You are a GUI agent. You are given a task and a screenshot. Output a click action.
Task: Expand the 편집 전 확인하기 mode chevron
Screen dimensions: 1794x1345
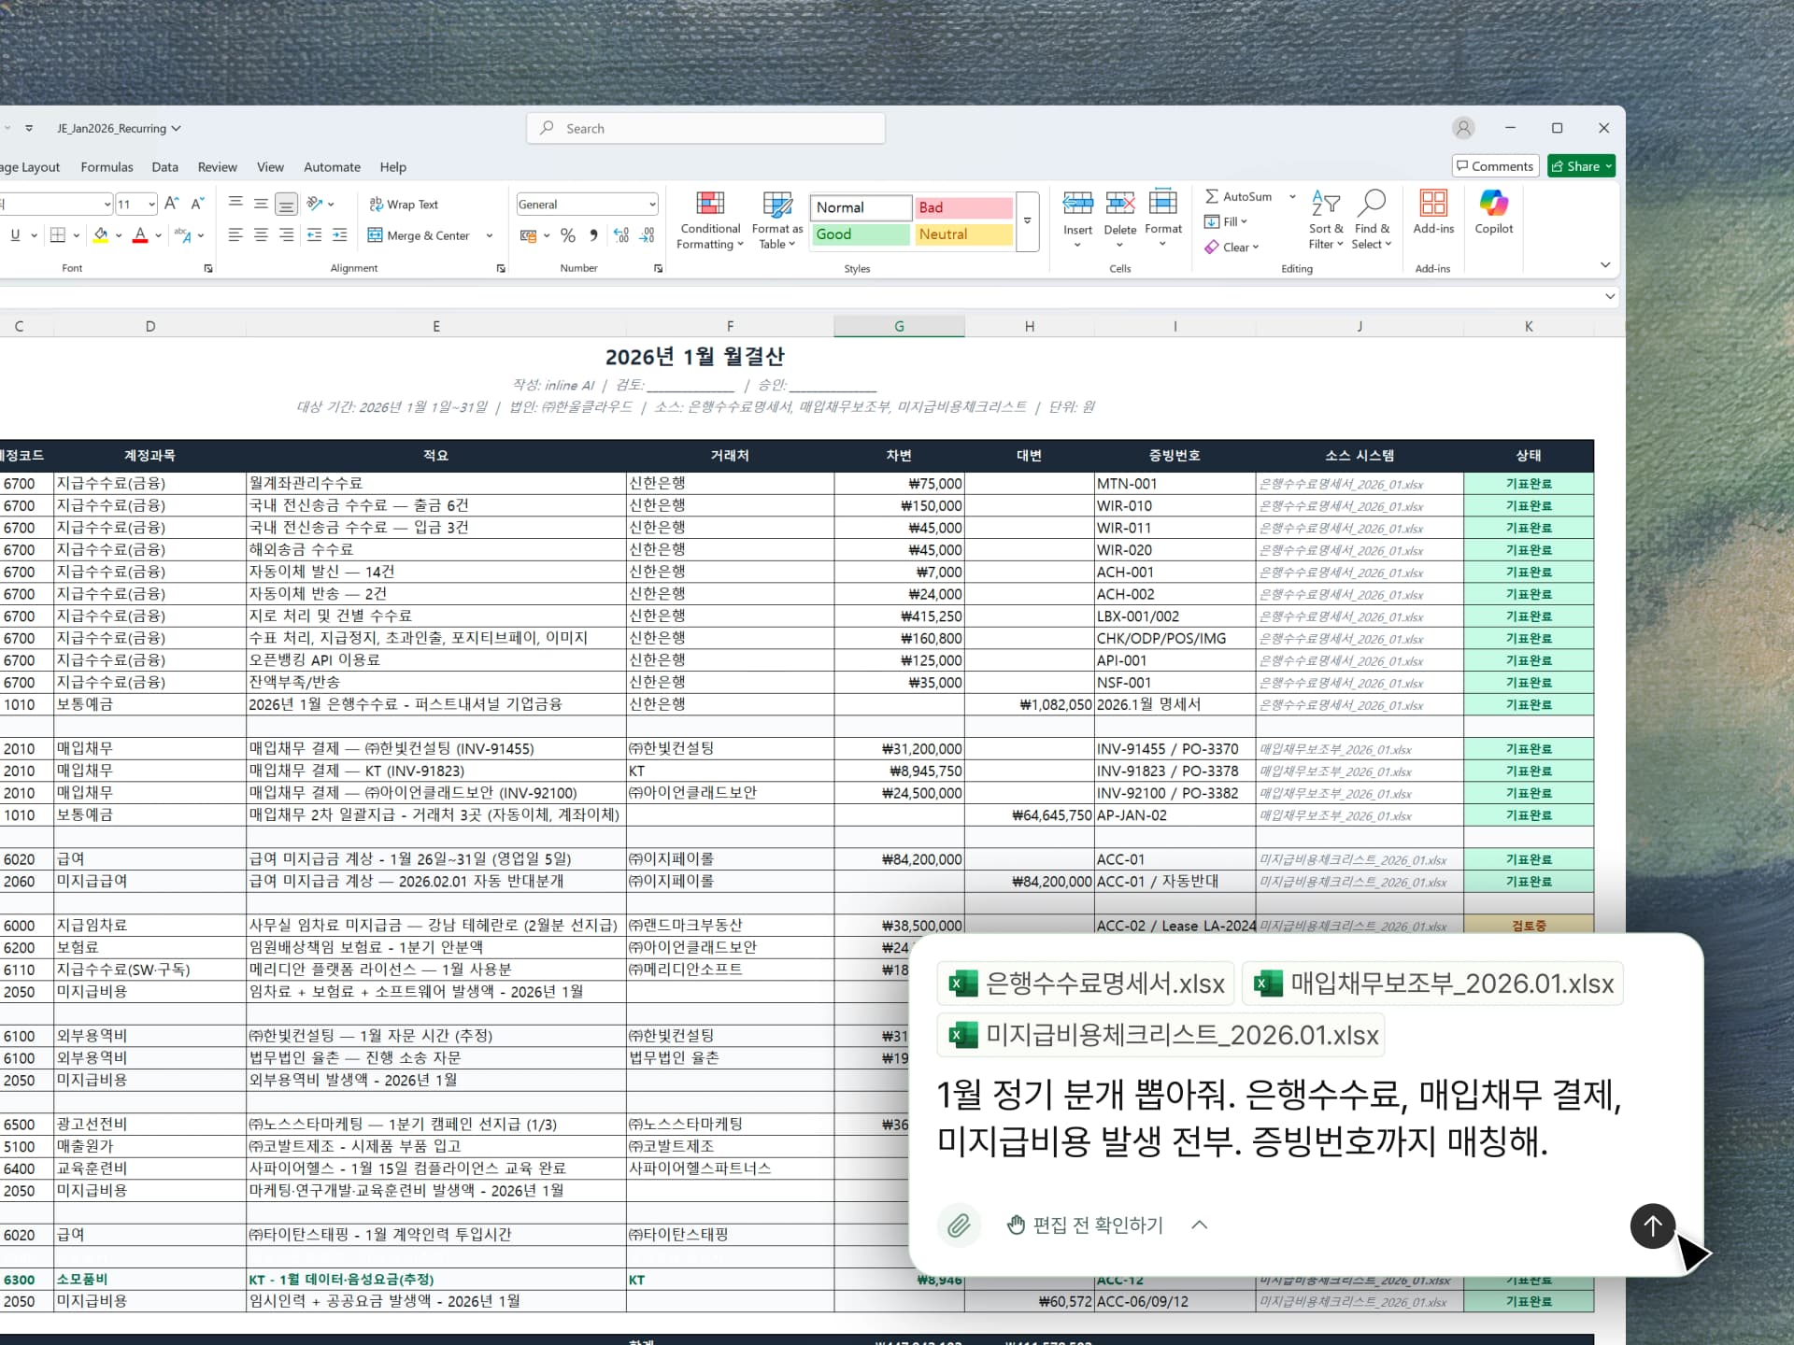point(1200,1225)
